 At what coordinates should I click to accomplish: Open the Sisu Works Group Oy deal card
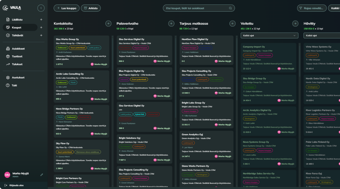pos(81,52)
